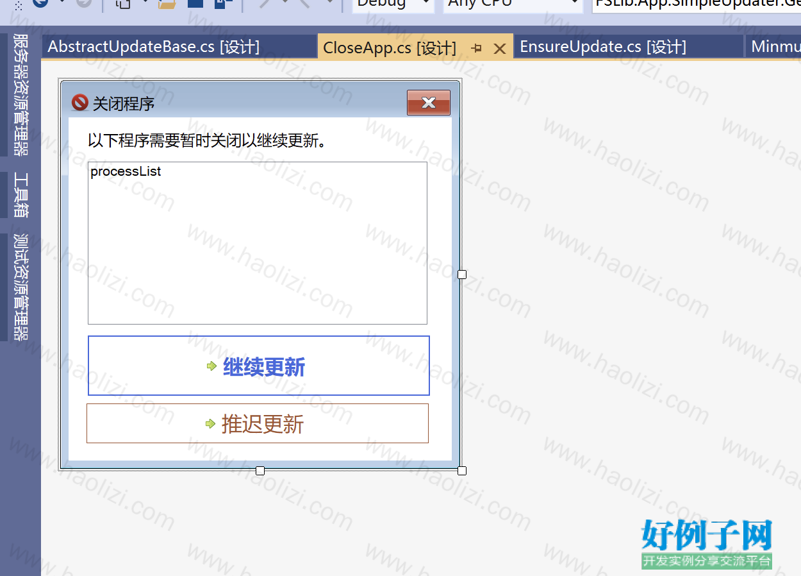Open the Debug configuration dropdown
This screenshot has height=576, width=801.
point(393,4)
